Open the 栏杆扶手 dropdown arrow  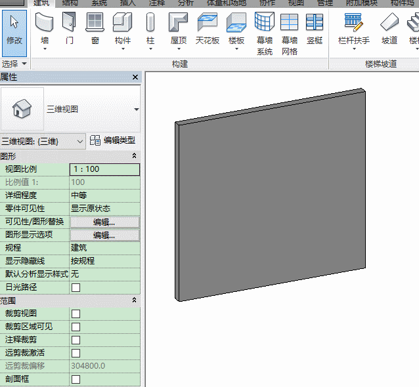pos(354,49)
